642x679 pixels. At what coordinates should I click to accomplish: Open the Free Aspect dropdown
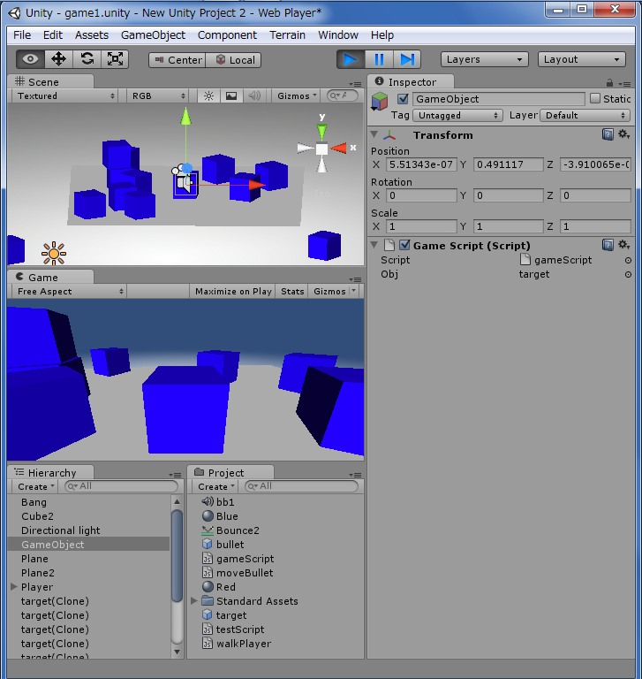[x=67, y=291]
